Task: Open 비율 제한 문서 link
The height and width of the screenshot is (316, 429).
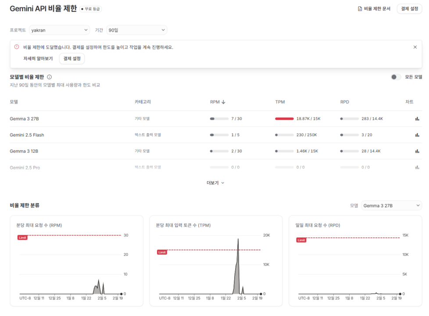Action: pyautogui.click(x=374, y=8)
